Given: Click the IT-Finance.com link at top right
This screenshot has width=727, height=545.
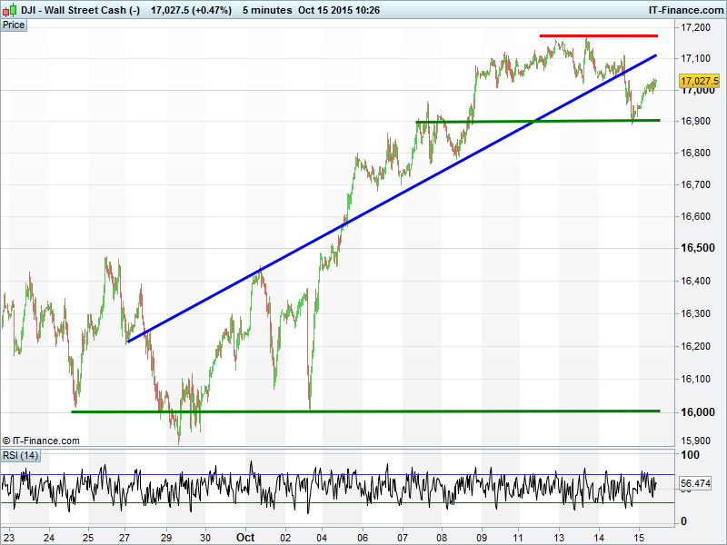Looking at the screenshot, I should (x=685, y=10).
